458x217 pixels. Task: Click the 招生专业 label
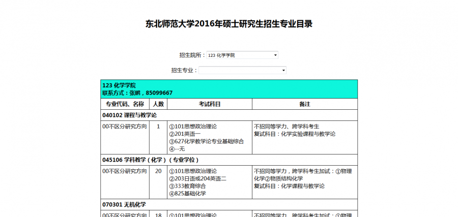click(x=184, y=70)
